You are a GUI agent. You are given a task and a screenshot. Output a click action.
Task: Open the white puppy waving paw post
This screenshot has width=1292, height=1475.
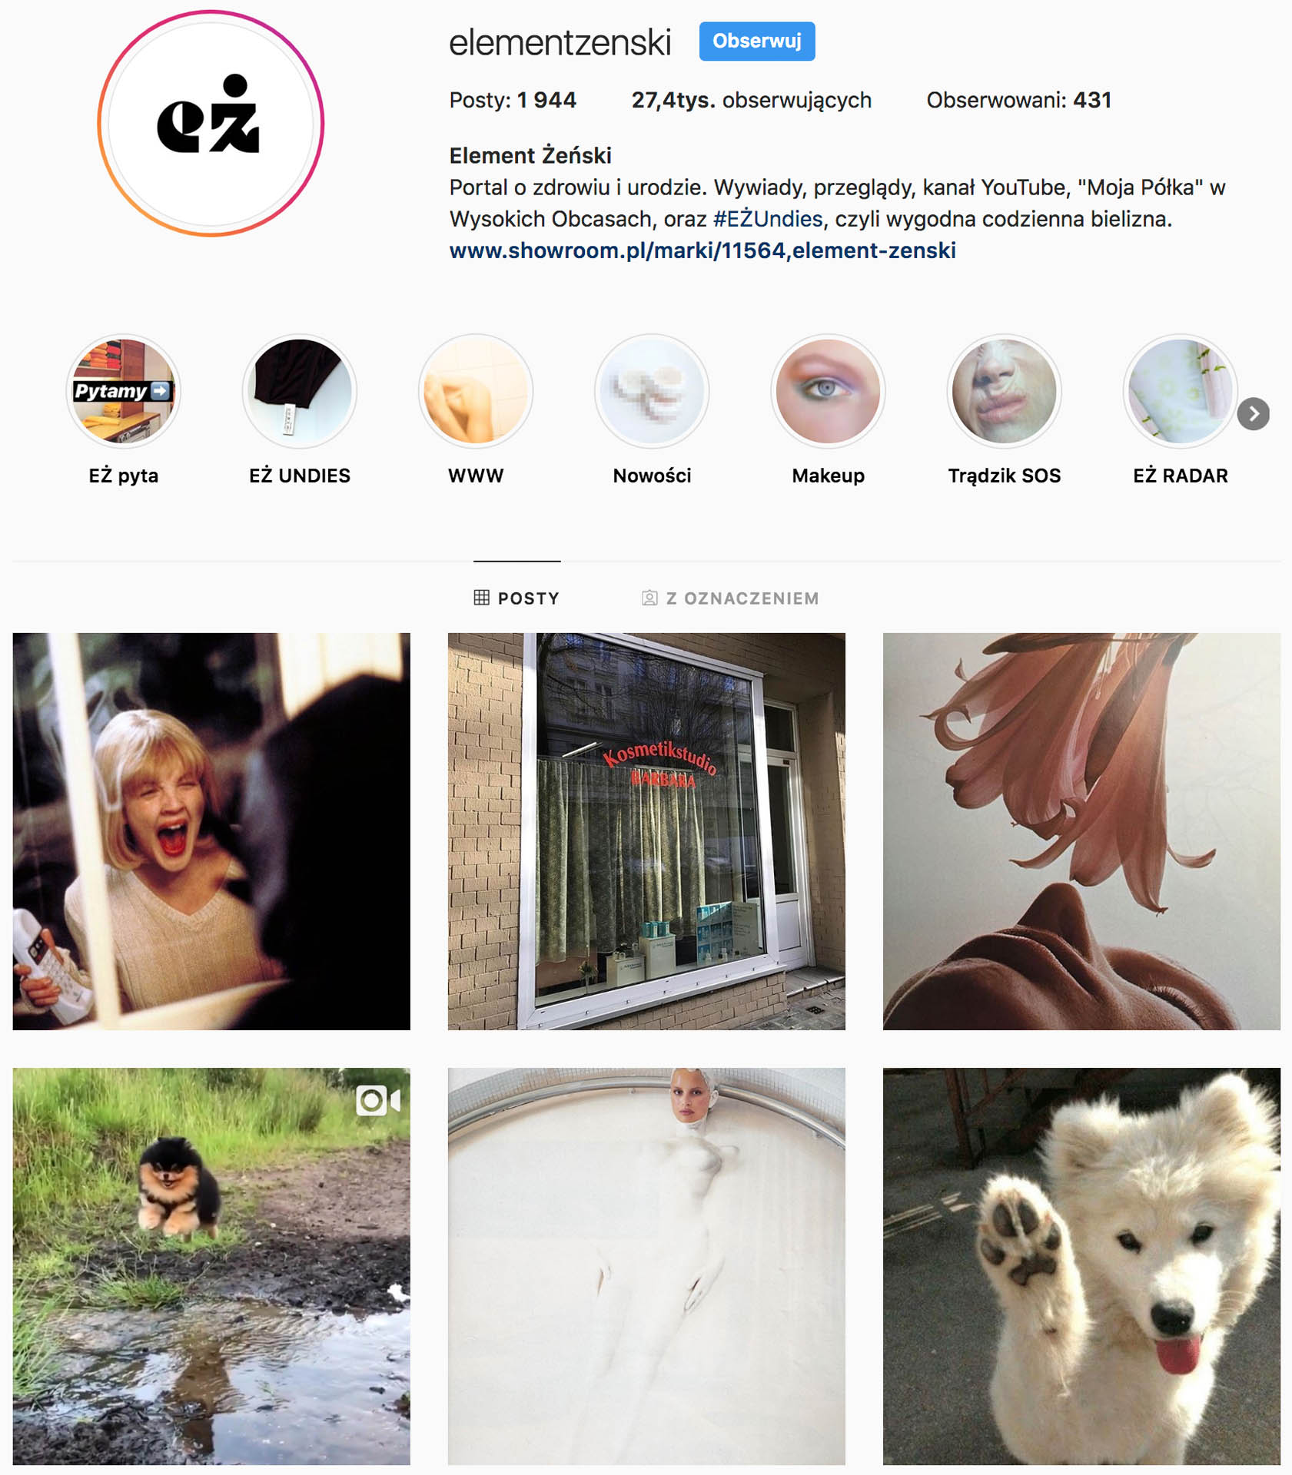click(x=1081, y=1266)
